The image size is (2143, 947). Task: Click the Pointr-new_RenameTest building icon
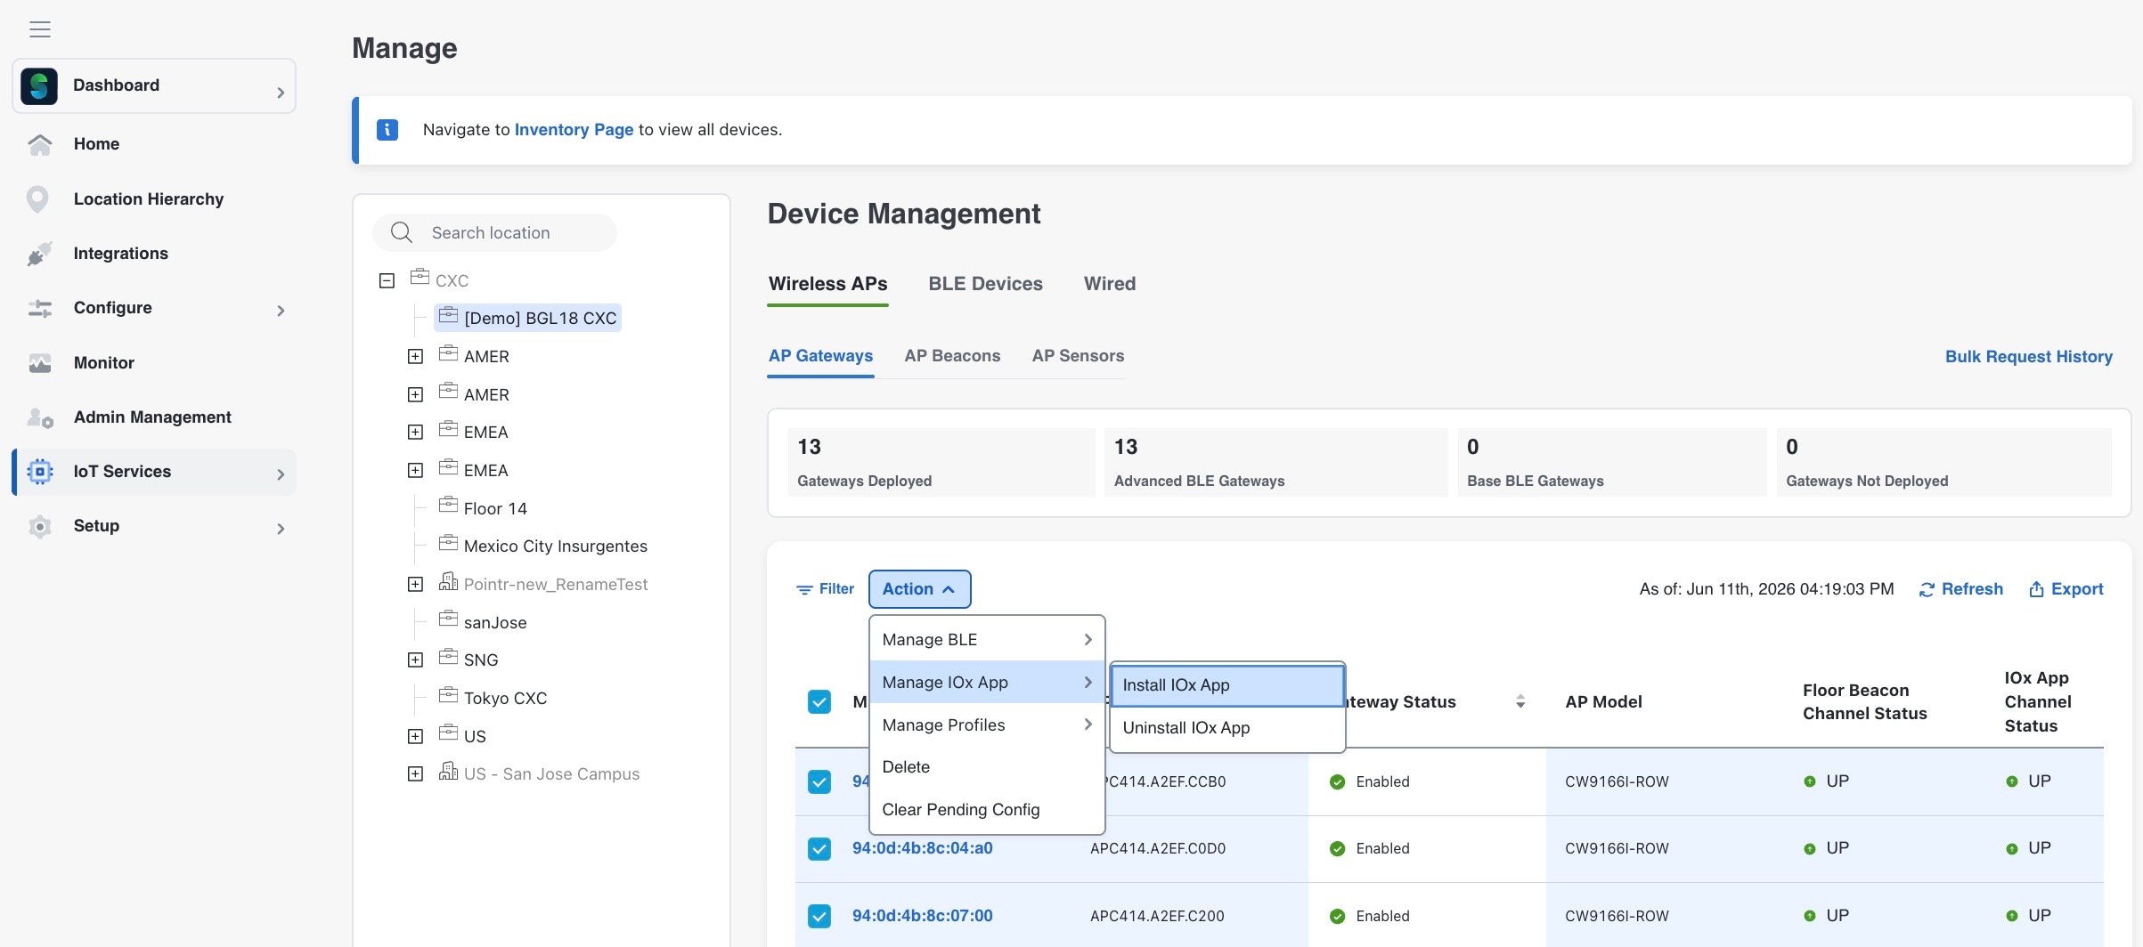(448, 583)
